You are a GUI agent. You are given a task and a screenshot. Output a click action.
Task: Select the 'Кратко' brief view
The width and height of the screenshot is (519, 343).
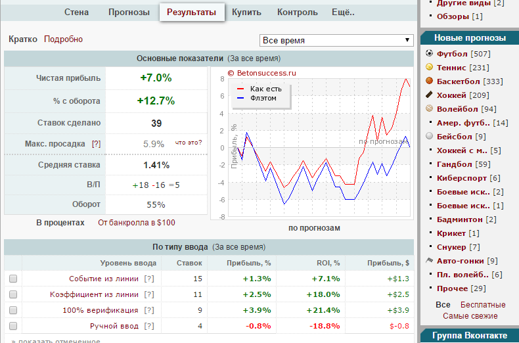click(23, 39)
